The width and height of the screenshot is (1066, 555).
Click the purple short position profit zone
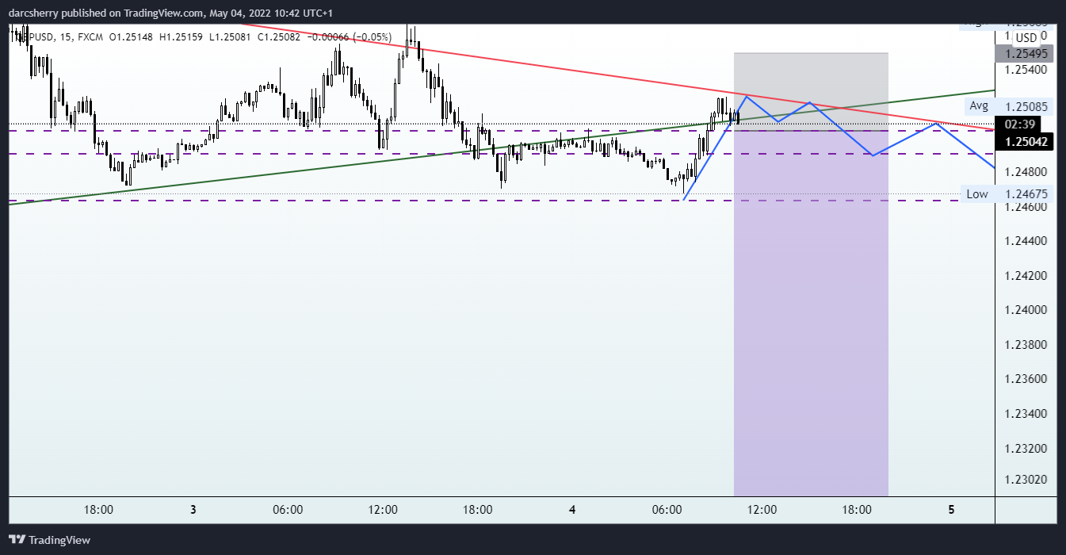pos(811,312)
